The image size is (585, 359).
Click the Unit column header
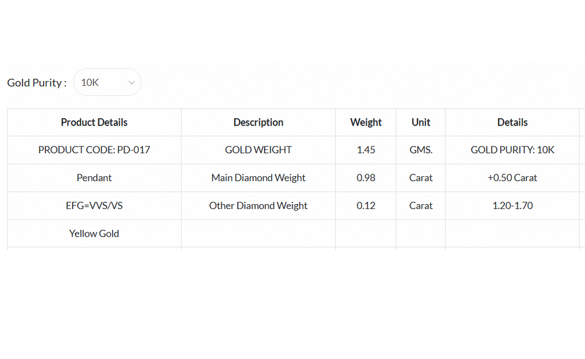(x=420, y=123)
